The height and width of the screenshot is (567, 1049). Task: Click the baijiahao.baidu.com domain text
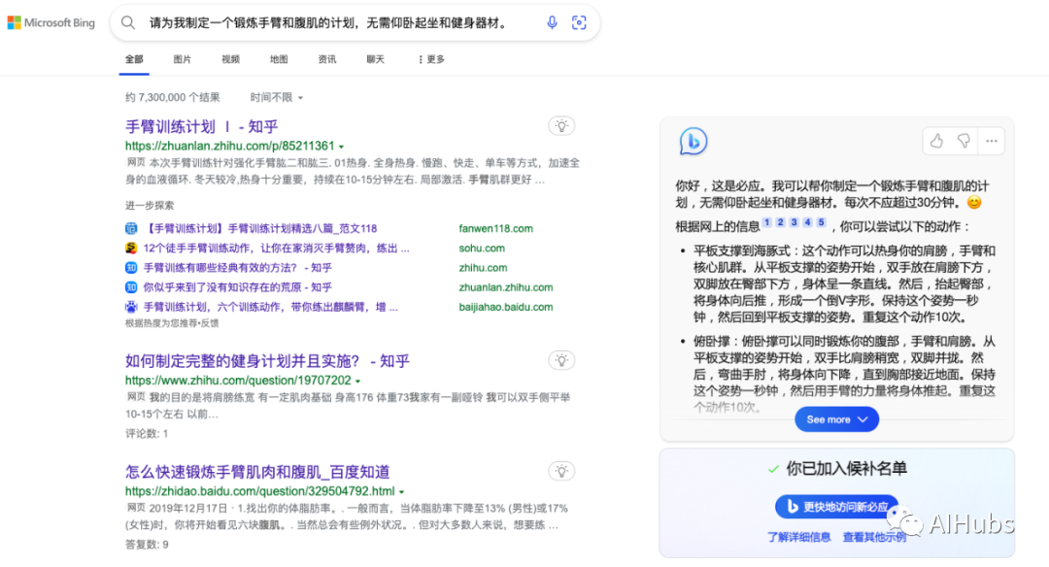(x=506, y=307)
